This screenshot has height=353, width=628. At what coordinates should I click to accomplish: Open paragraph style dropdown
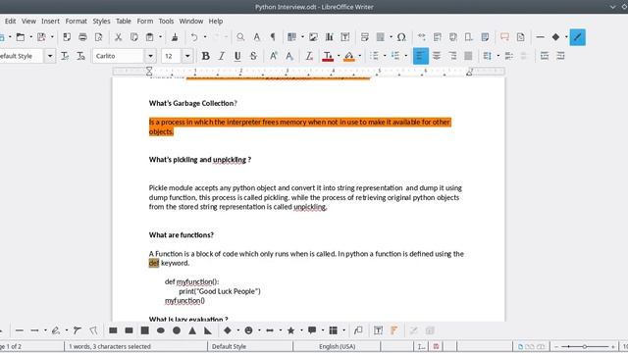point(50,56)
